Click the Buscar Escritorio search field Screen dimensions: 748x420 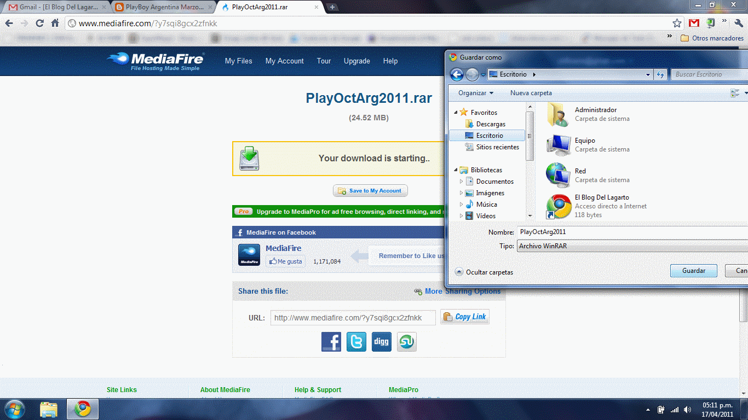click(x=709, y=74)
